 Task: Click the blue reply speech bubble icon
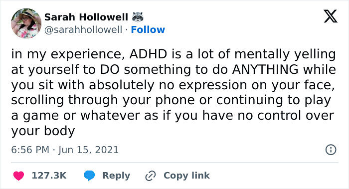coord(89,176)
